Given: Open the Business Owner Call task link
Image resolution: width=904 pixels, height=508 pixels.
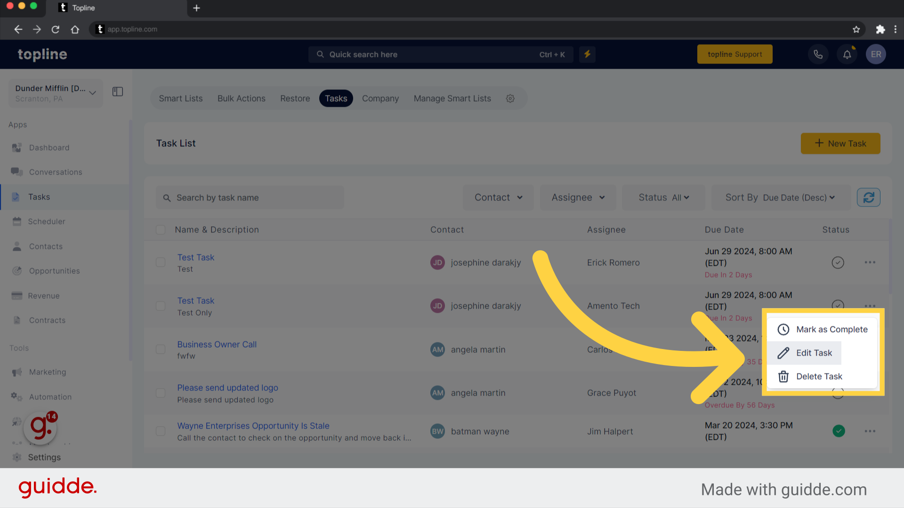Looking at the screenshot, I should click(x=217, y=344).
